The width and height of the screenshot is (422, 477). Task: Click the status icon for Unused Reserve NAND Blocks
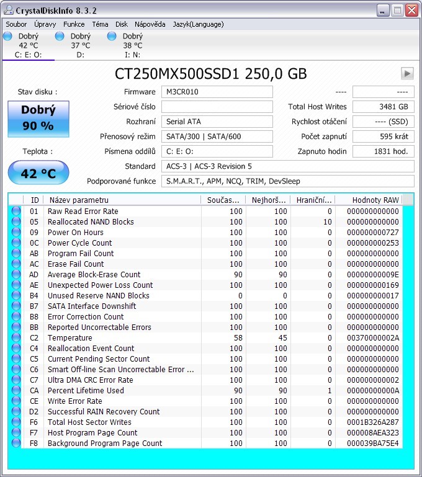click(x=16, y=295)
